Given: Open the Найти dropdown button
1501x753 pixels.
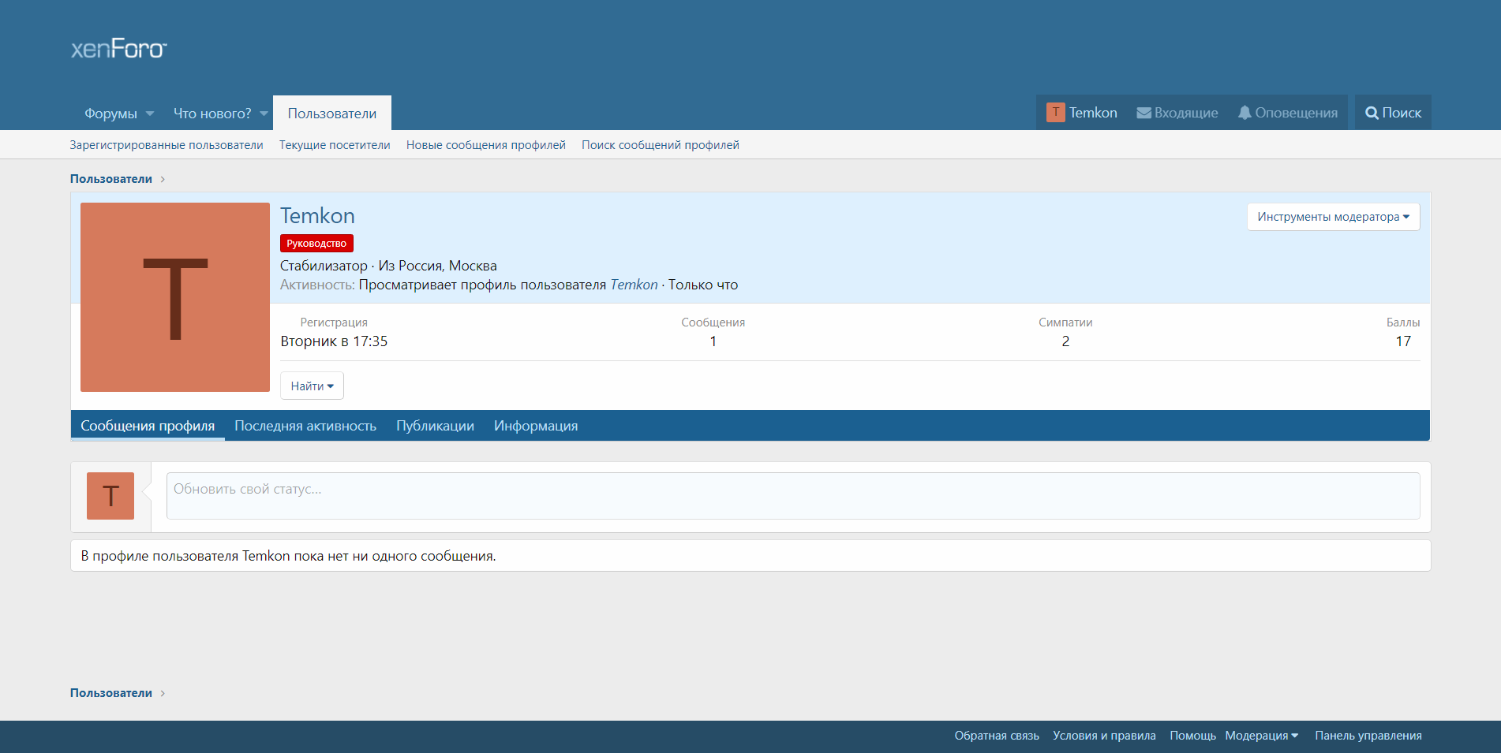Looking at the screenshot, I should pyautogui.click(x=312, y=386).
